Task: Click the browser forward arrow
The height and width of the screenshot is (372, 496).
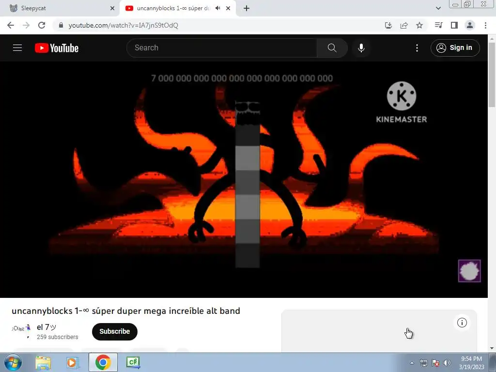Action: (x=26, y=25)
